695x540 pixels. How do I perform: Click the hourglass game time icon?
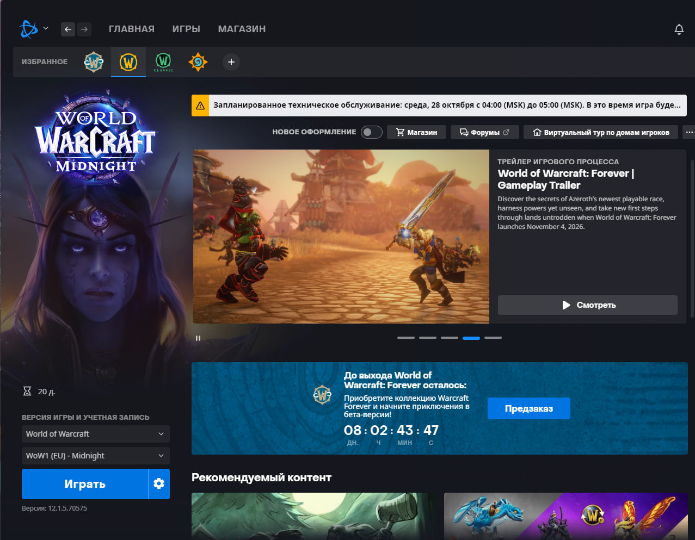(27, 391)
